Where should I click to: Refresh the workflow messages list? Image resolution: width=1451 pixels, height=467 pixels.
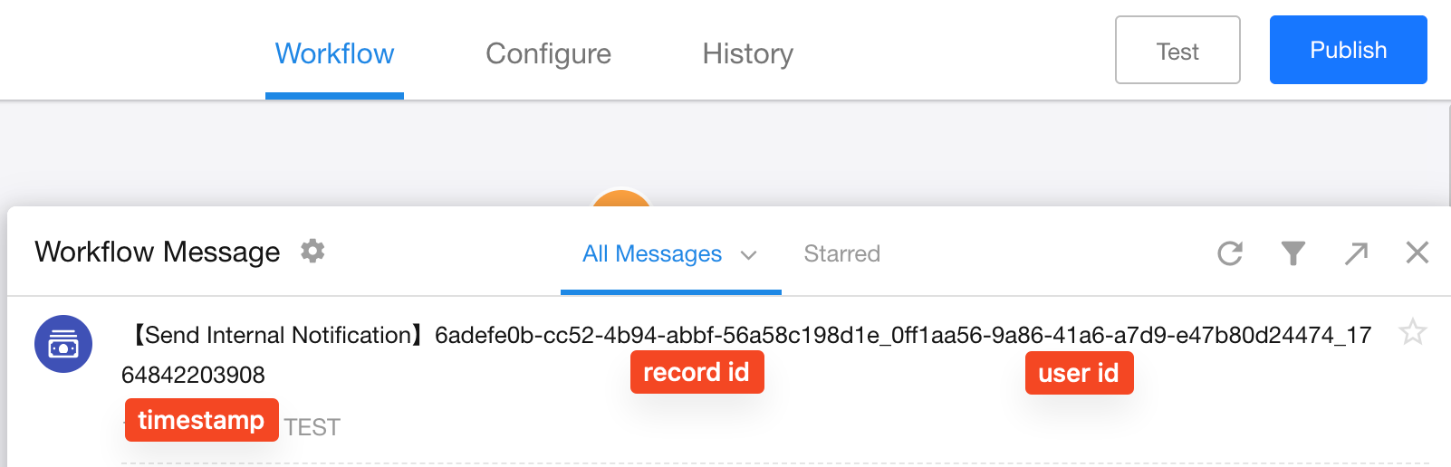coord(1229,253)
